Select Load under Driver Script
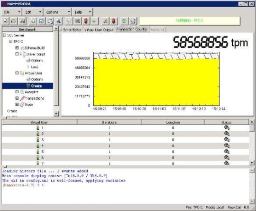This screenshot has height=211, width=256. (x=35, y=67)
